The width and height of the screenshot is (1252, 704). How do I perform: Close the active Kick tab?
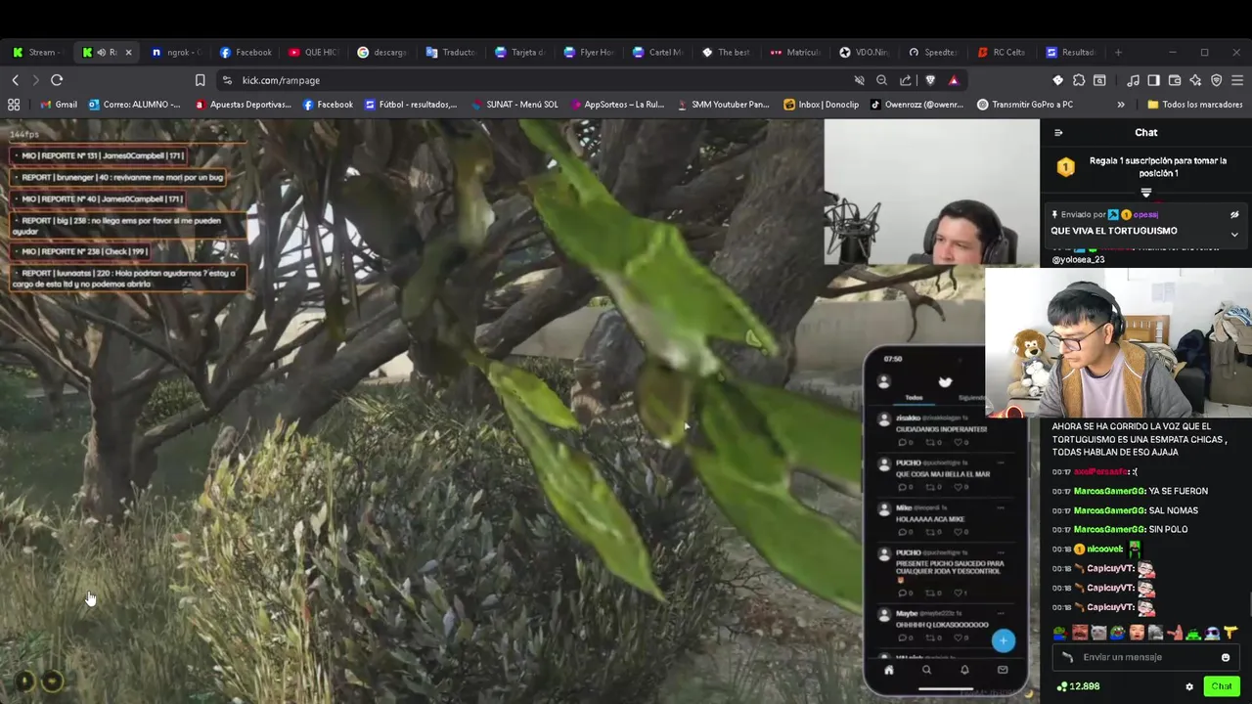128,52
